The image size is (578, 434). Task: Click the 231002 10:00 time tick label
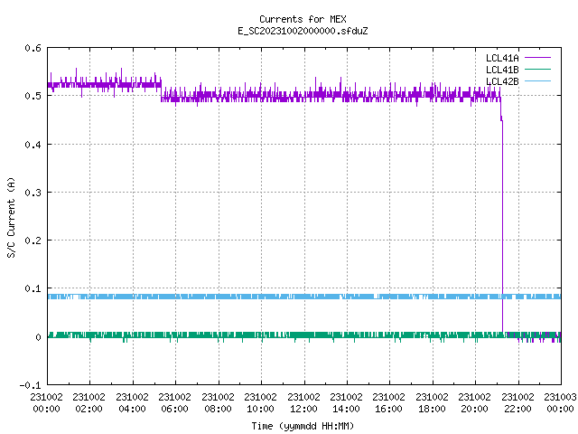click(x=260, y=403)
